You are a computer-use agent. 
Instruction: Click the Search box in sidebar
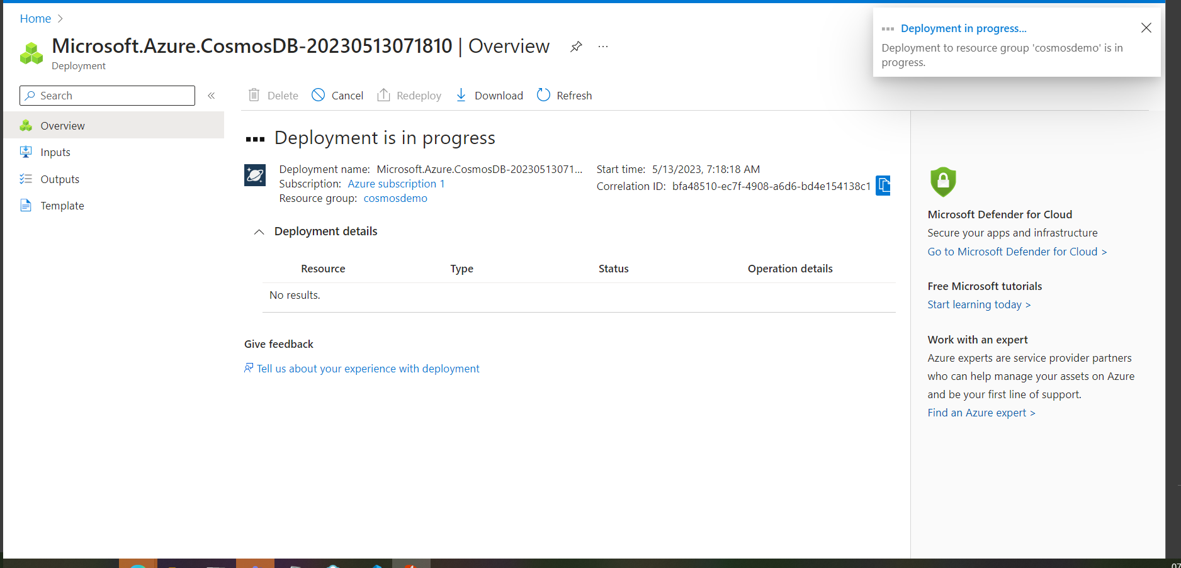(107, 96)
